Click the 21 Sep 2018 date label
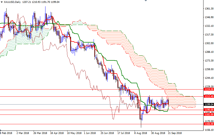Image resolution: width=214 pixels, height=135 pixels. (x=175, y=133)
